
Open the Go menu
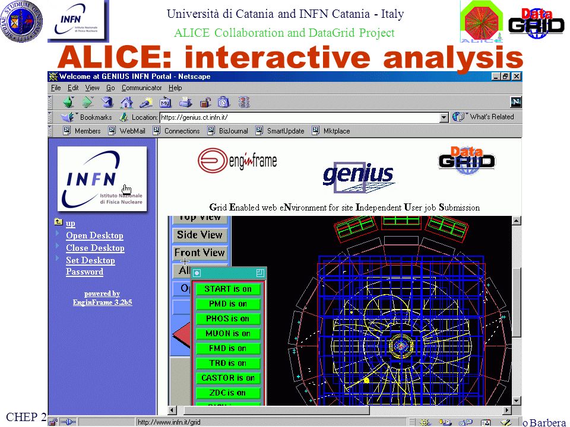110,88
